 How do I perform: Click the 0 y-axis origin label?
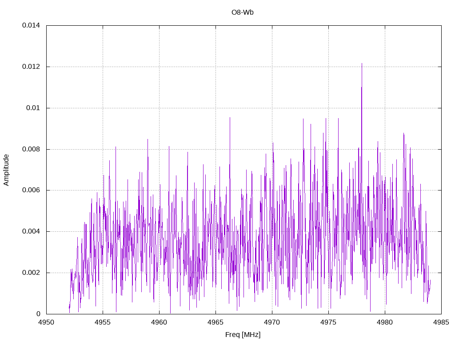point(38,314)
